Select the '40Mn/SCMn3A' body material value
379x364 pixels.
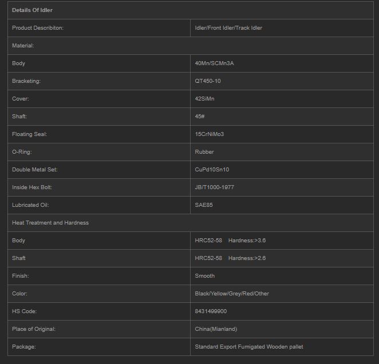click(x=214, y=63)
